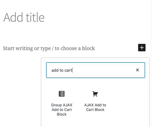Viewport: 152px width, 127px height.
Task: Click into the Add title field
Action: (24, 17)
